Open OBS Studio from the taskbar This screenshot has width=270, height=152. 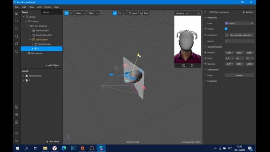[92, 148]
